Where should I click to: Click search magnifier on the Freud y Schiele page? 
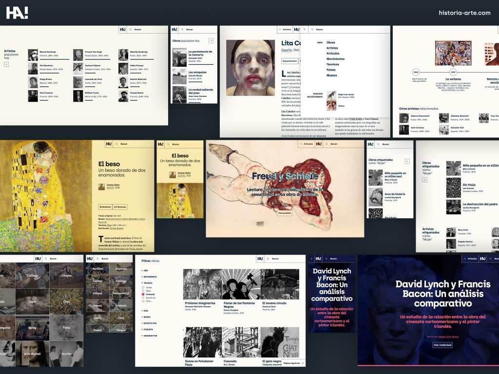coord(326,144)
